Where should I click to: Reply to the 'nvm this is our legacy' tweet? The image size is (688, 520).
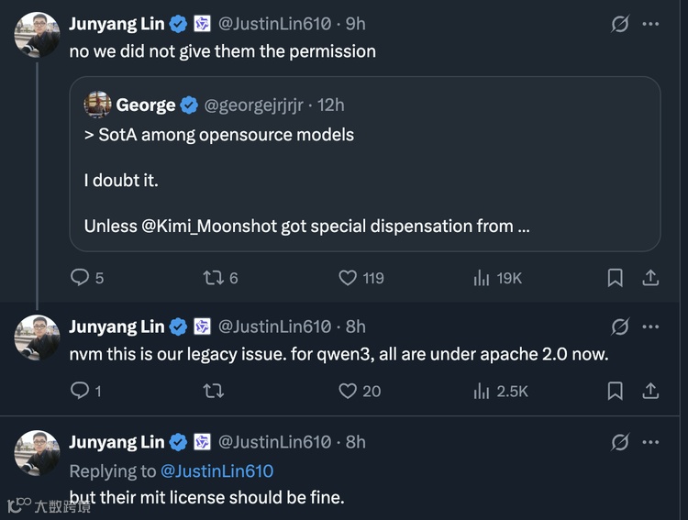pyautogui.click(x=81, y=391)
